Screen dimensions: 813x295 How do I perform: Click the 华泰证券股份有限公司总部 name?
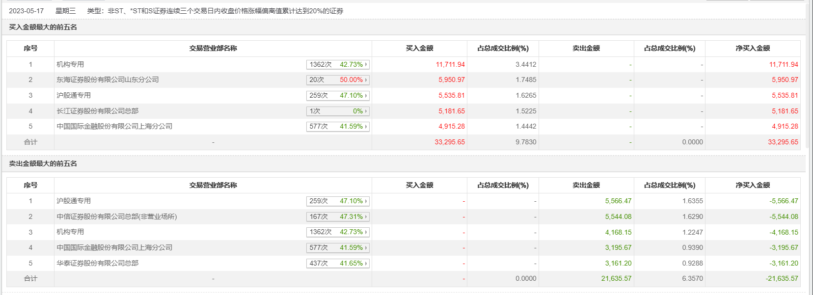point(97,263)
